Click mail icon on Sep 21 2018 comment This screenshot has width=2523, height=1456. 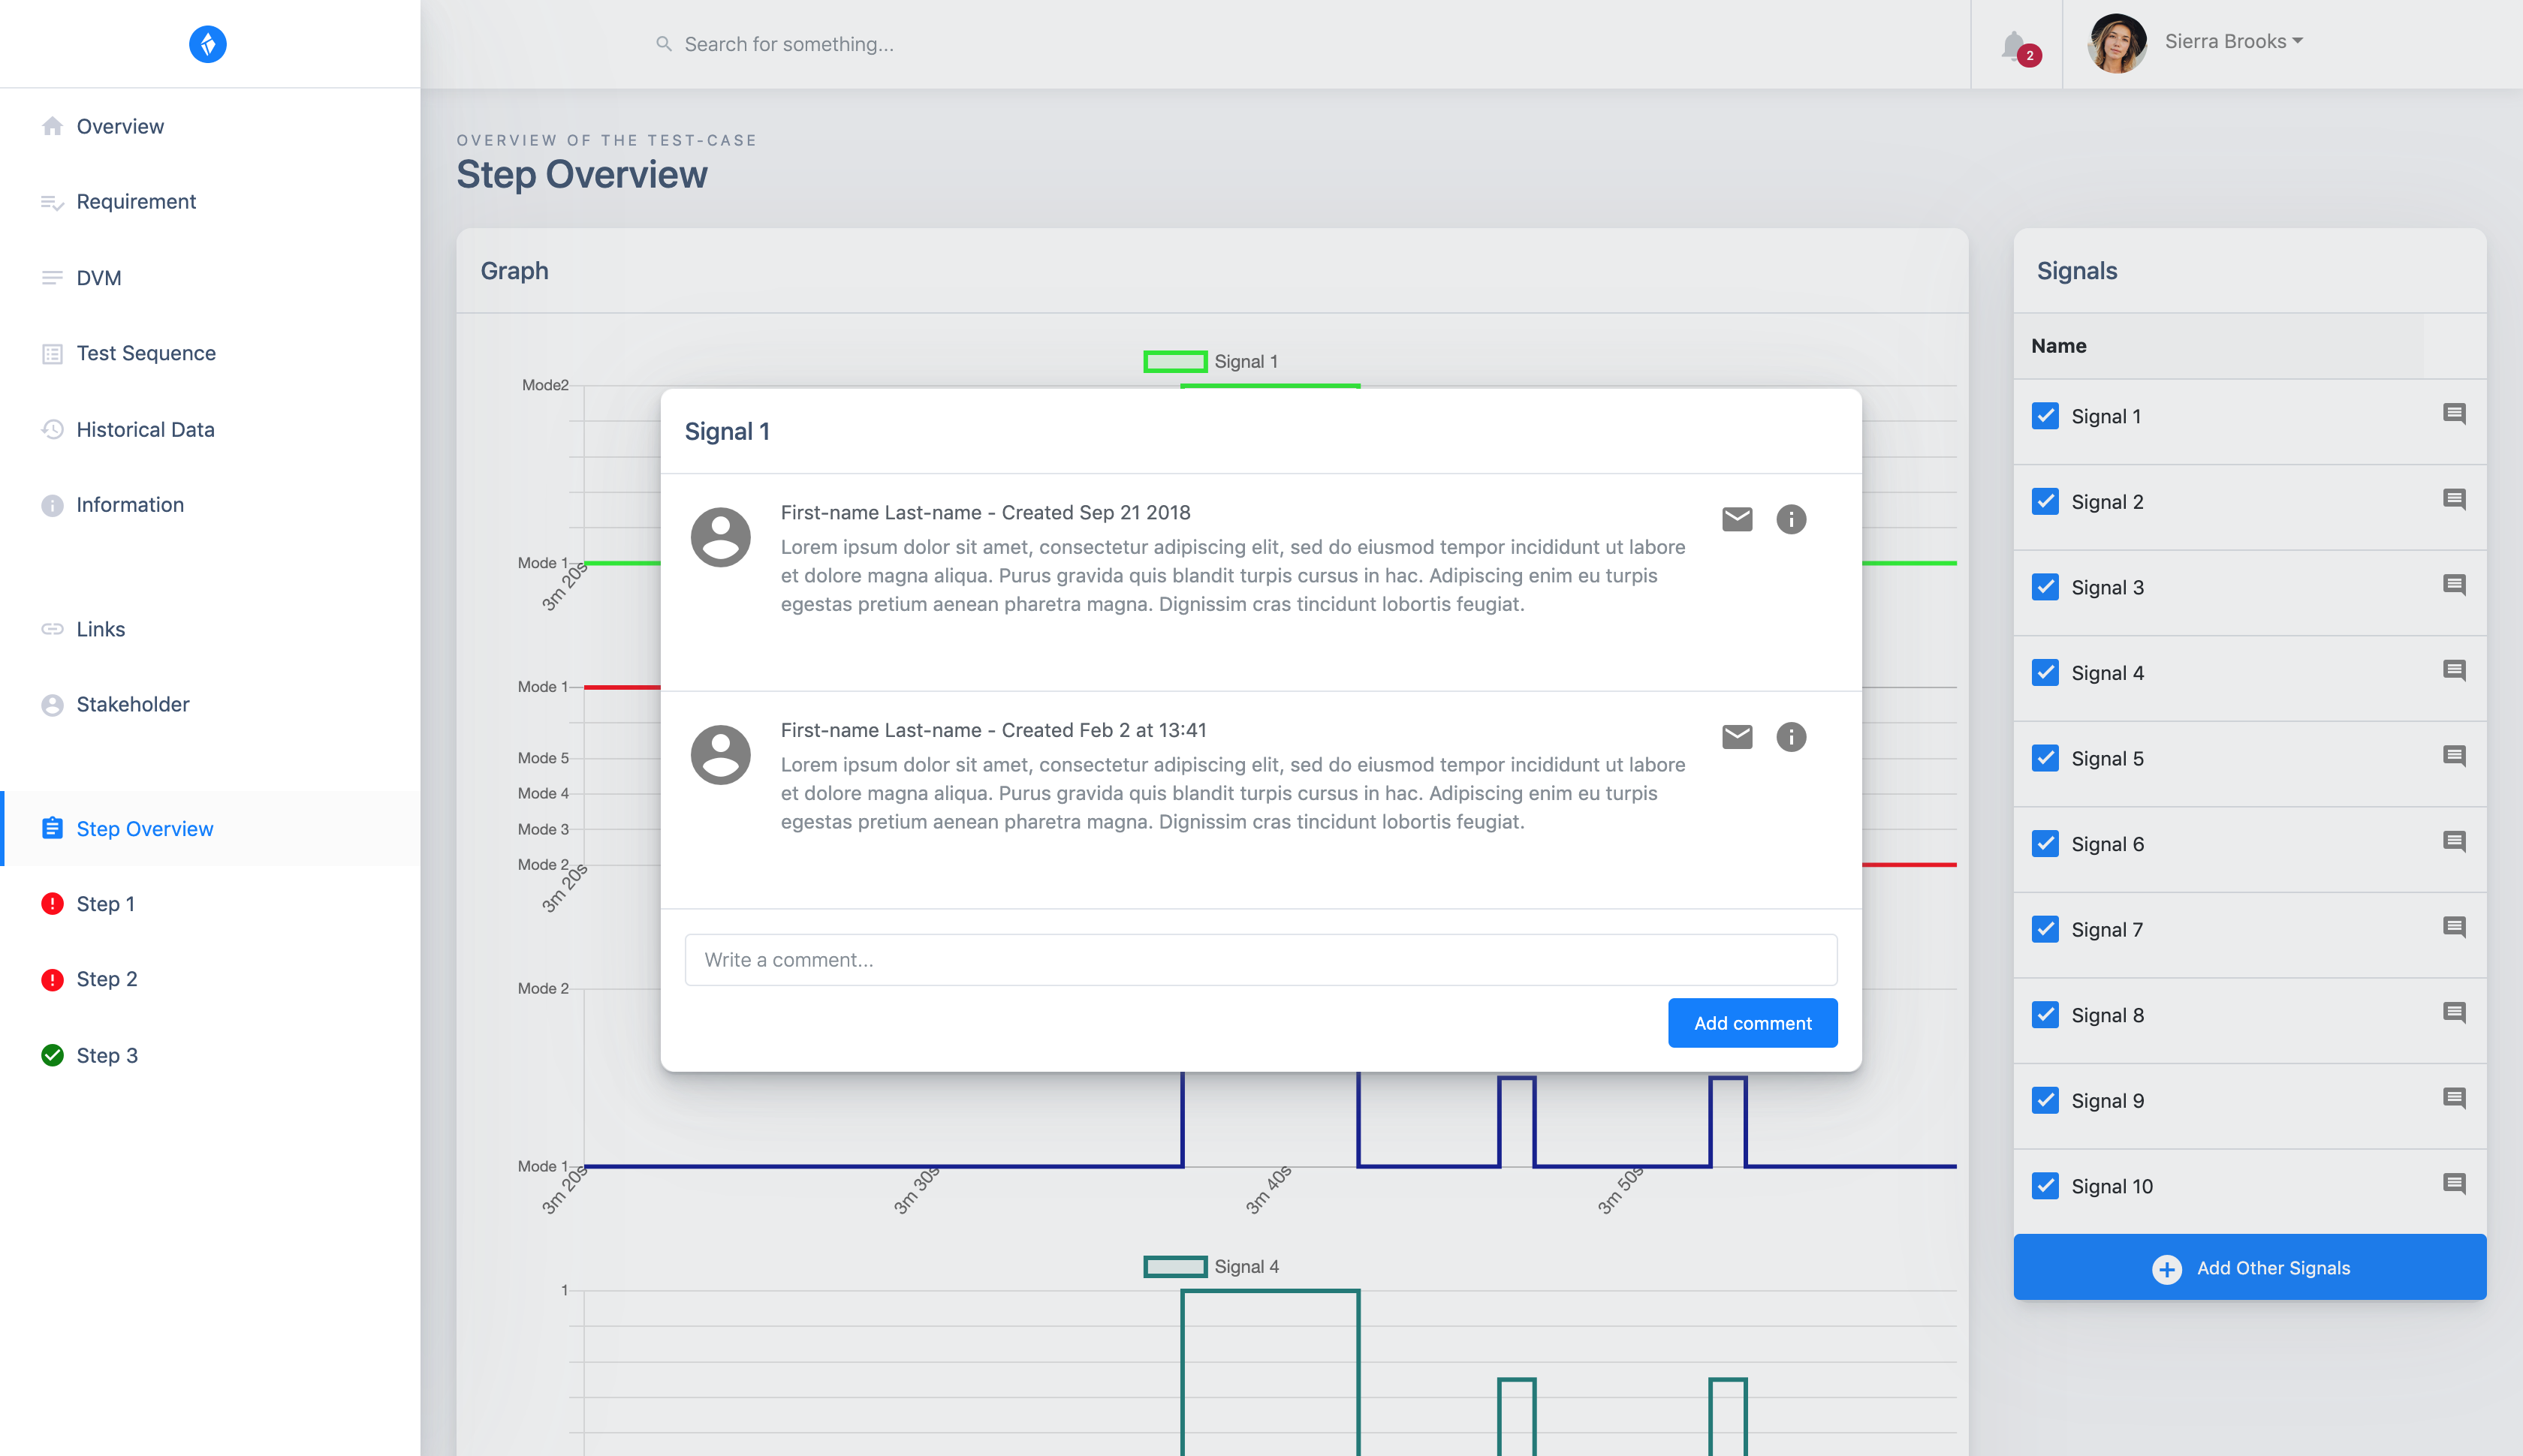click(x=1738, y=519)
